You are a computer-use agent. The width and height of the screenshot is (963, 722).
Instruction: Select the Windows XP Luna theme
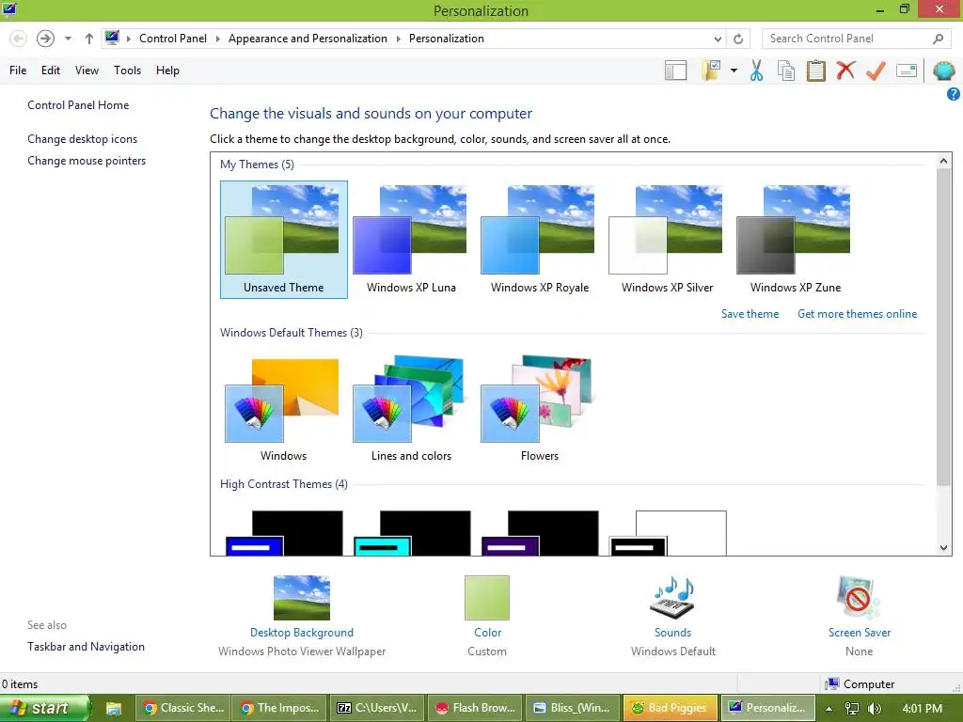(411, 240)
